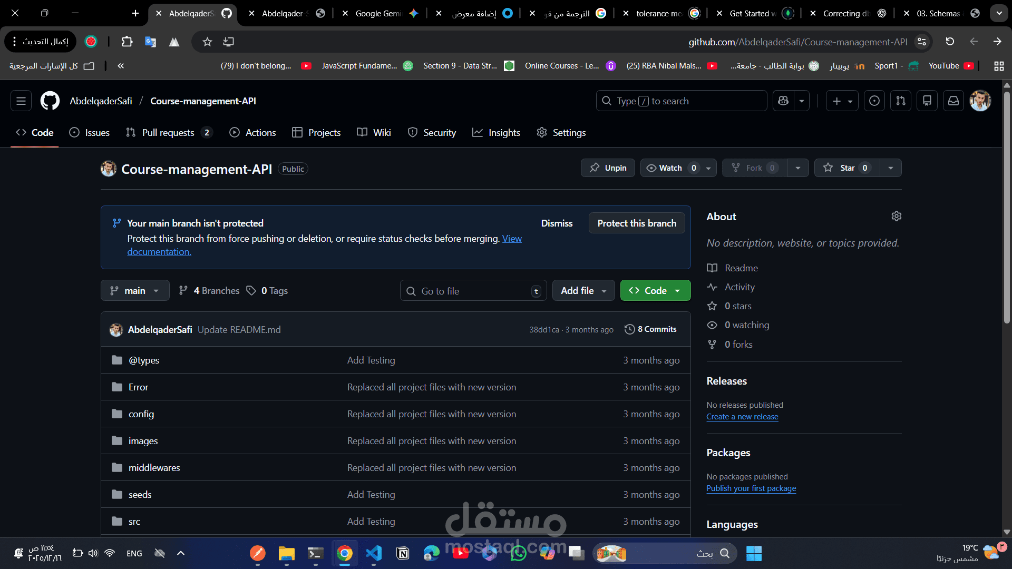The image size is (1012, 569).
Task: Launch VS Code from the taskbar
Action: click(x=374, y=553)
